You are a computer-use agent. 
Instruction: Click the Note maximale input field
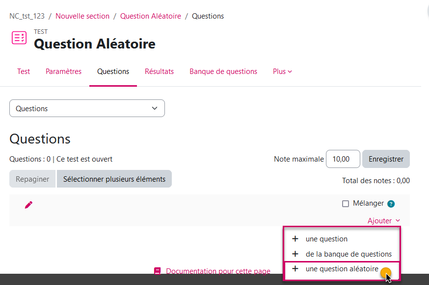[x=343, y=159]
